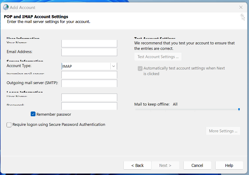
Task: Go to previous step with Back button
Action: [x=137, y=165]
